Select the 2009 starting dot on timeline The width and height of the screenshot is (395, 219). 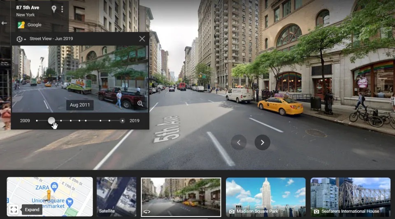click(x=37, y=121)
